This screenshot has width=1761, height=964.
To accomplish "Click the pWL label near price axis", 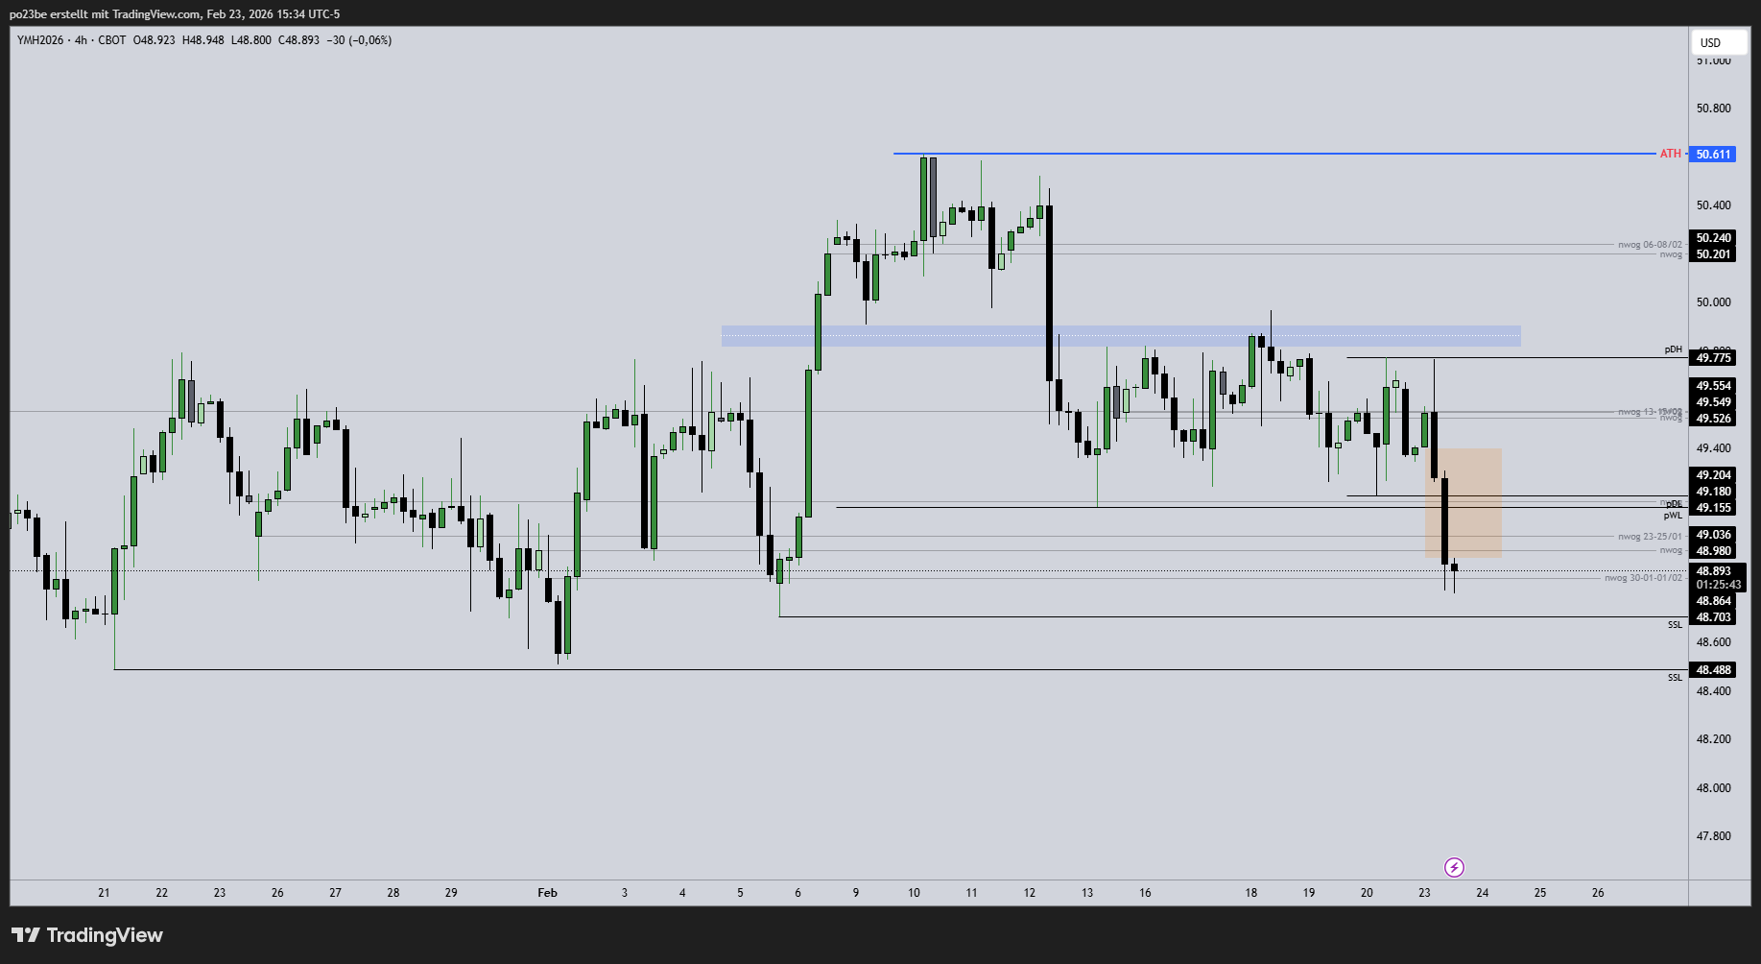I will point(1673,516).
